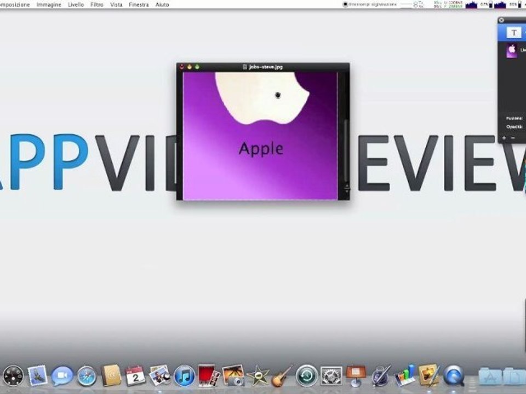The width and height of the screenshot is (526, 394).
Task: Launch Numbers chart icon in Dock
Action: pos(405,375)
